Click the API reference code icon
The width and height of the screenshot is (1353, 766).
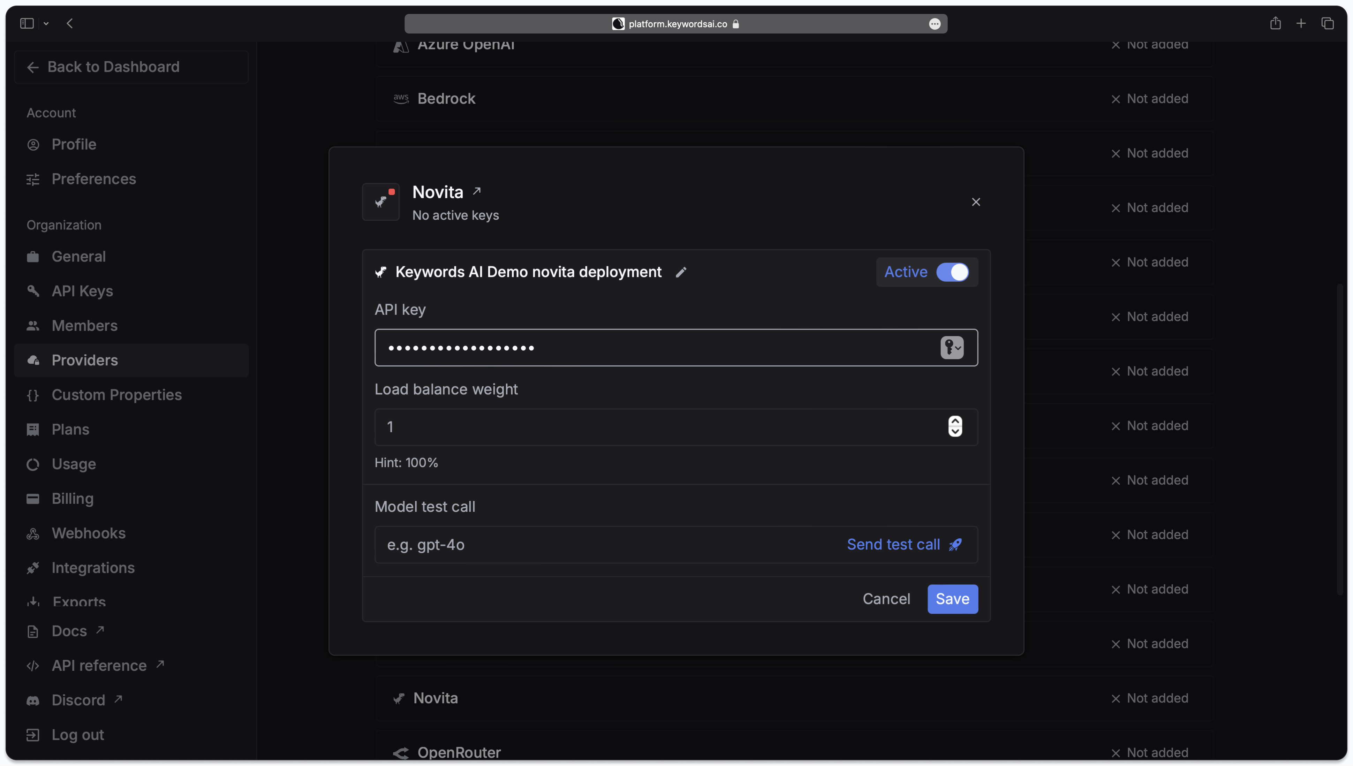33,666
